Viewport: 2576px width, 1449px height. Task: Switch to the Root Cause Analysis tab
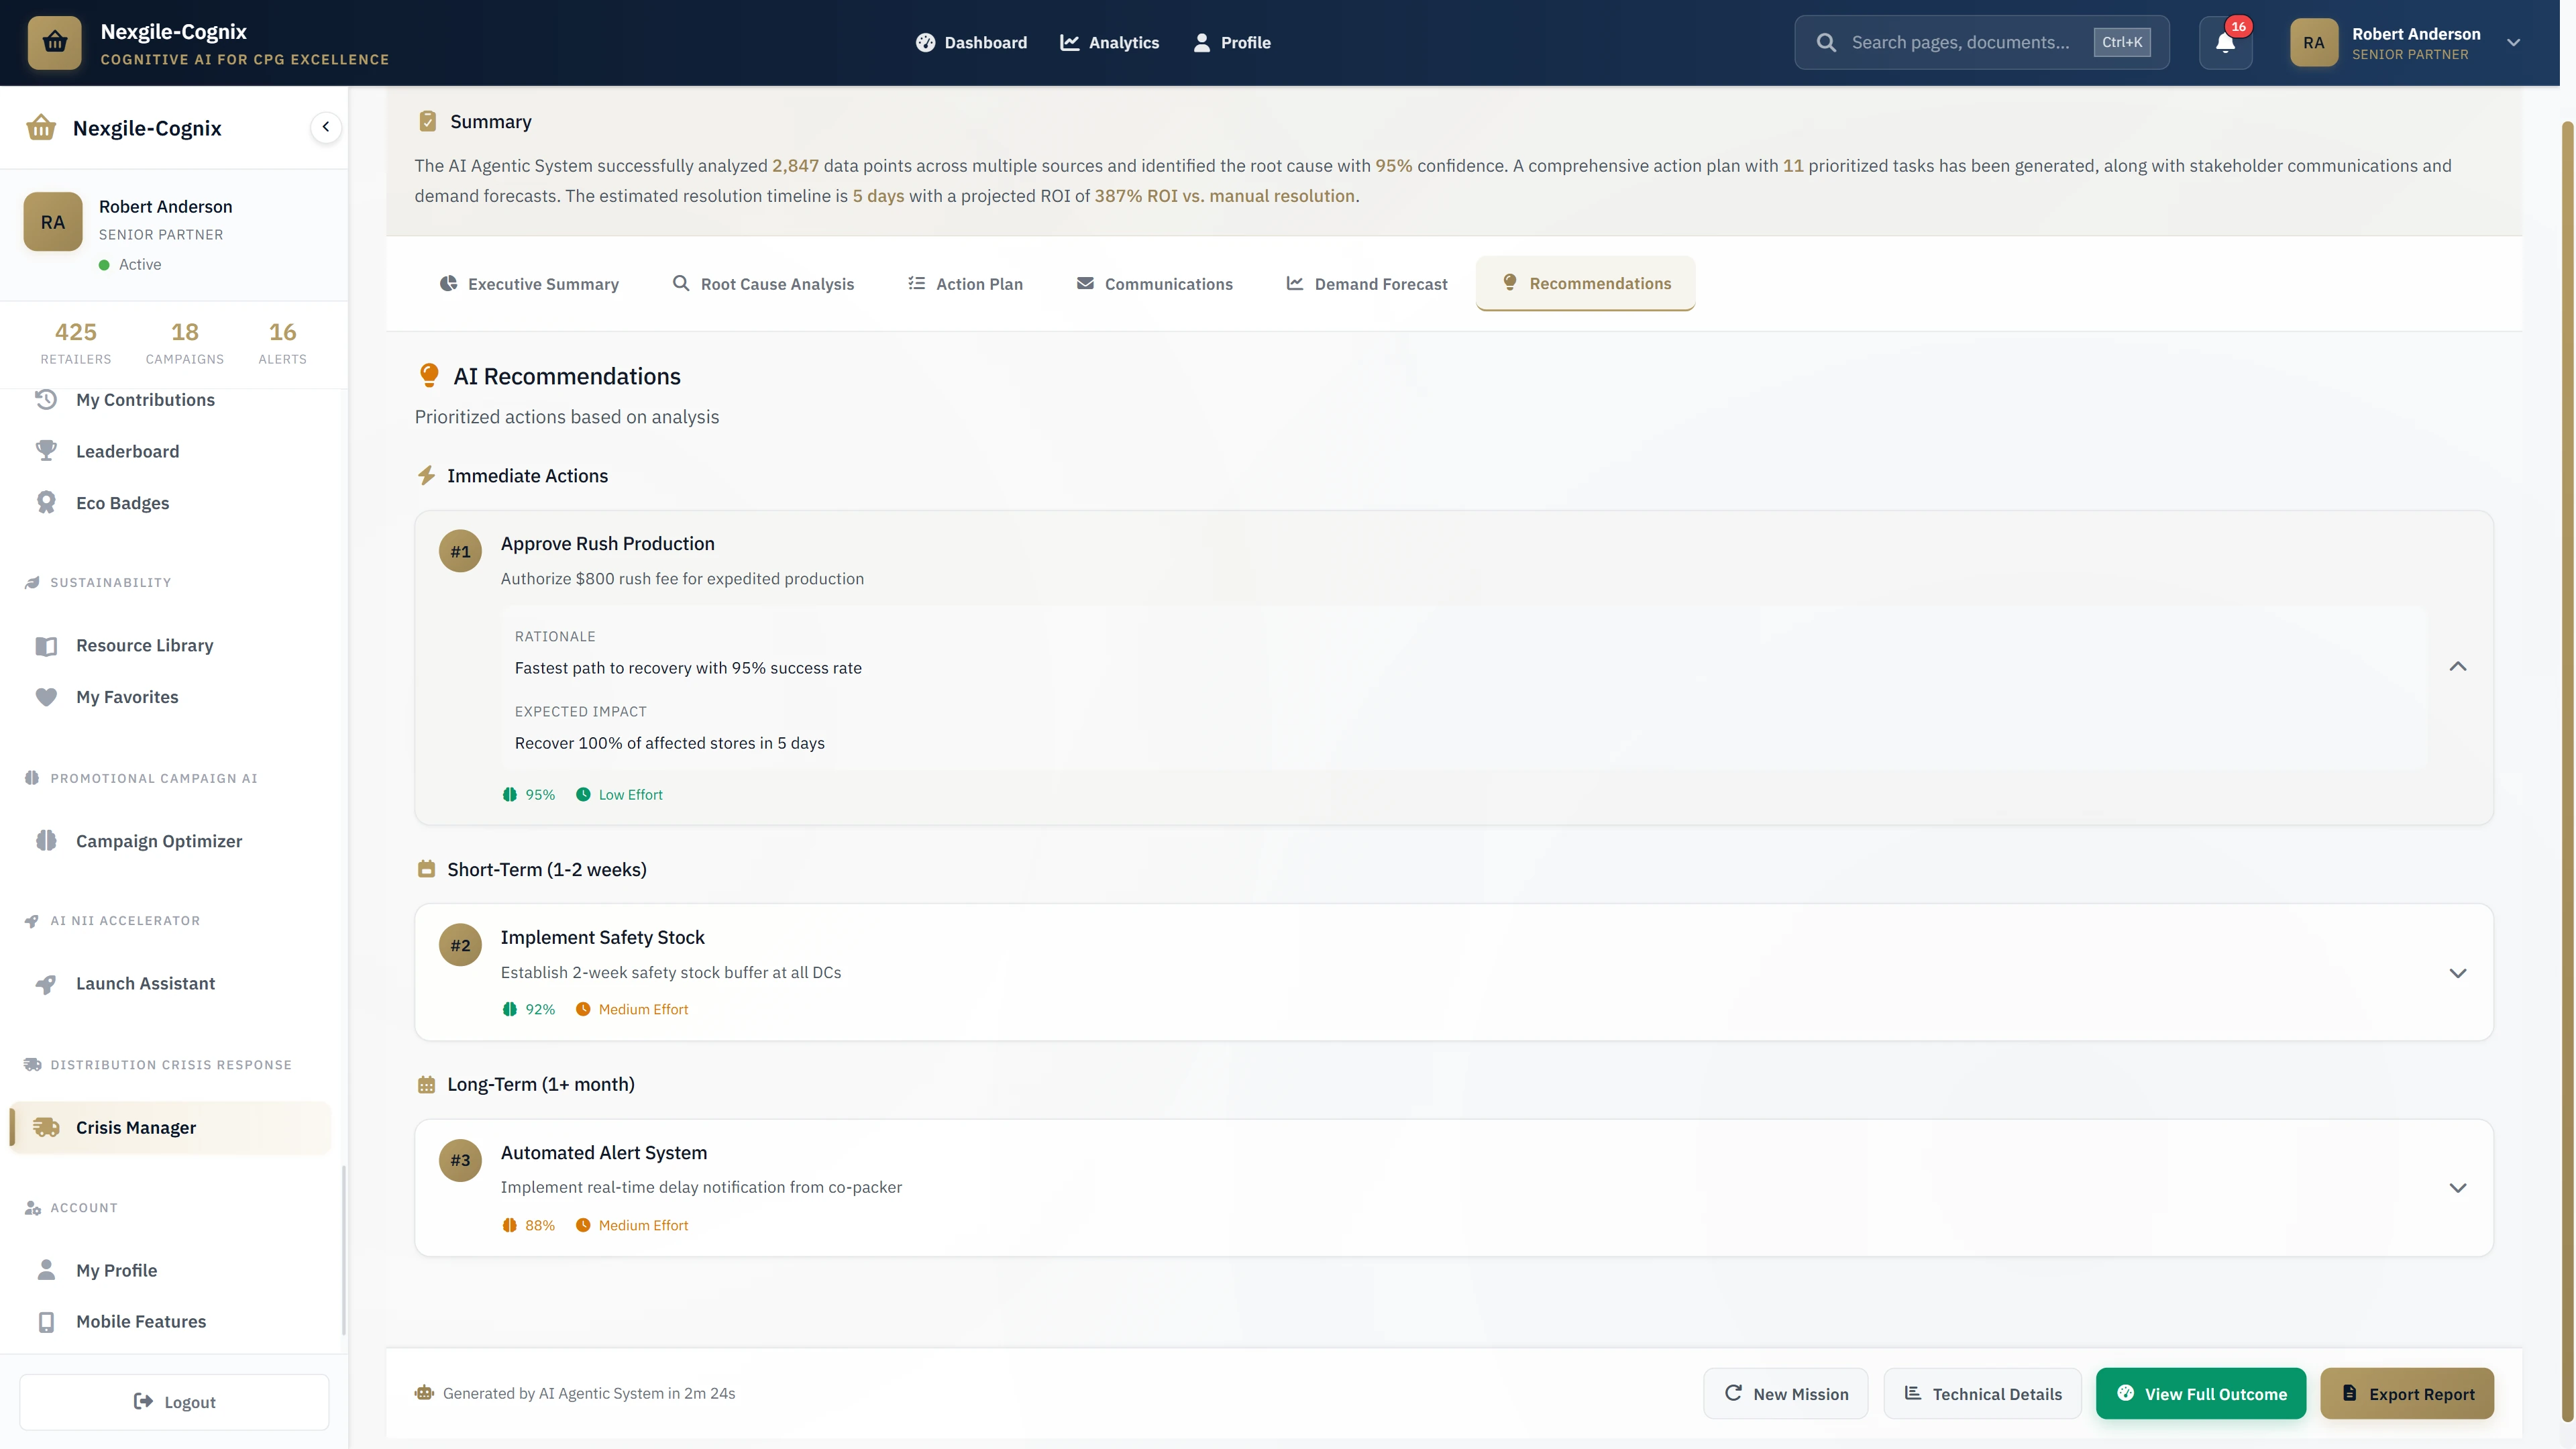(764, 284)
